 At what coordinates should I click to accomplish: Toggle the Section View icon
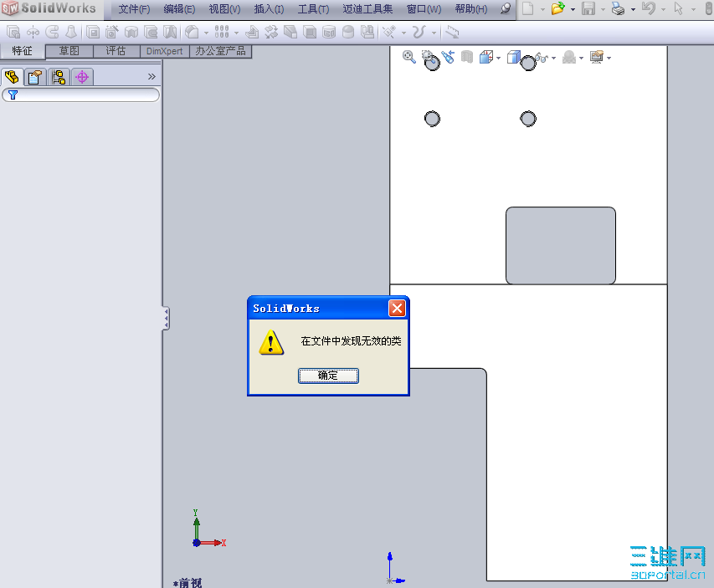(x=467, y=57)
